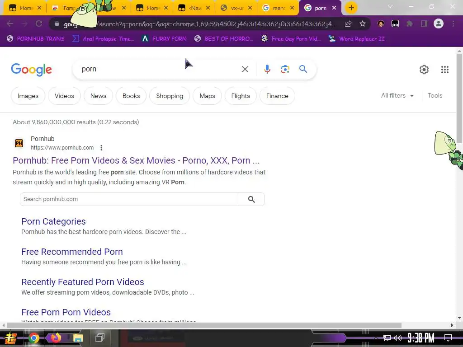Open the FURRY PORN bookmark

(x=164, y=39)
